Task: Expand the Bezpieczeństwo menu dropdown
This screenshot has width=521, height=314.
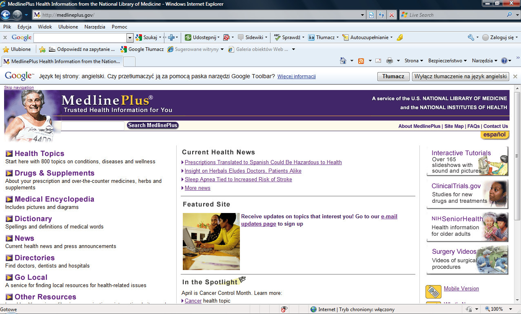Action: pos(465,61)
